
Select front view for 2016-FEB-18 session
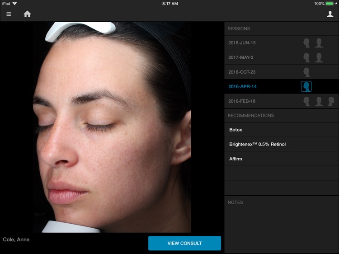click(x=319, y=101)
